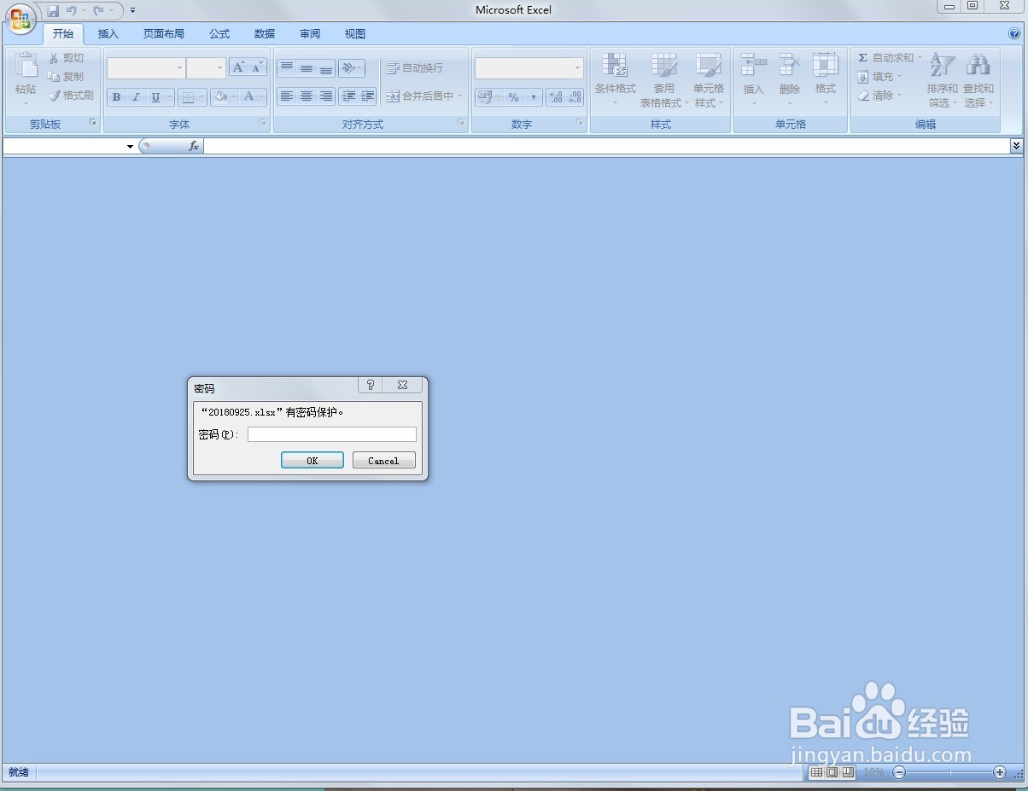Click the Office button logo

click(x=20, y=19)
